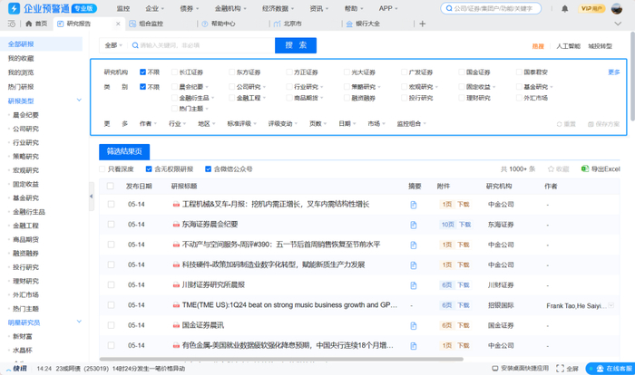Open the Excel export icon
The height and width of the screenshot is (375, 635).
pyautogui.click(x=585, y=168)
